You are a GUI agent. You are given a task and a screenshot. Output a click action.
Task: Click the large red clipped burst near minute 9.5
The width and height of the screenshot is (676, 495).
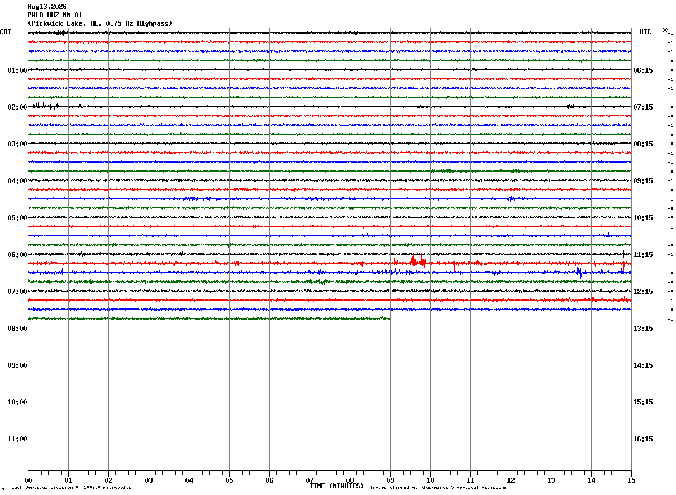[417, 260]
